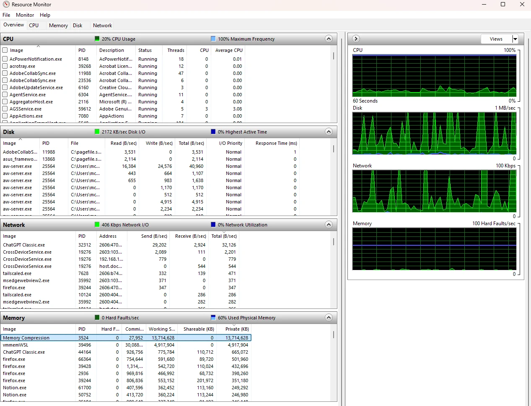Sort CPU table by Average CPU column
Screen dimensions: 531x406
click(x=229, y=50)
